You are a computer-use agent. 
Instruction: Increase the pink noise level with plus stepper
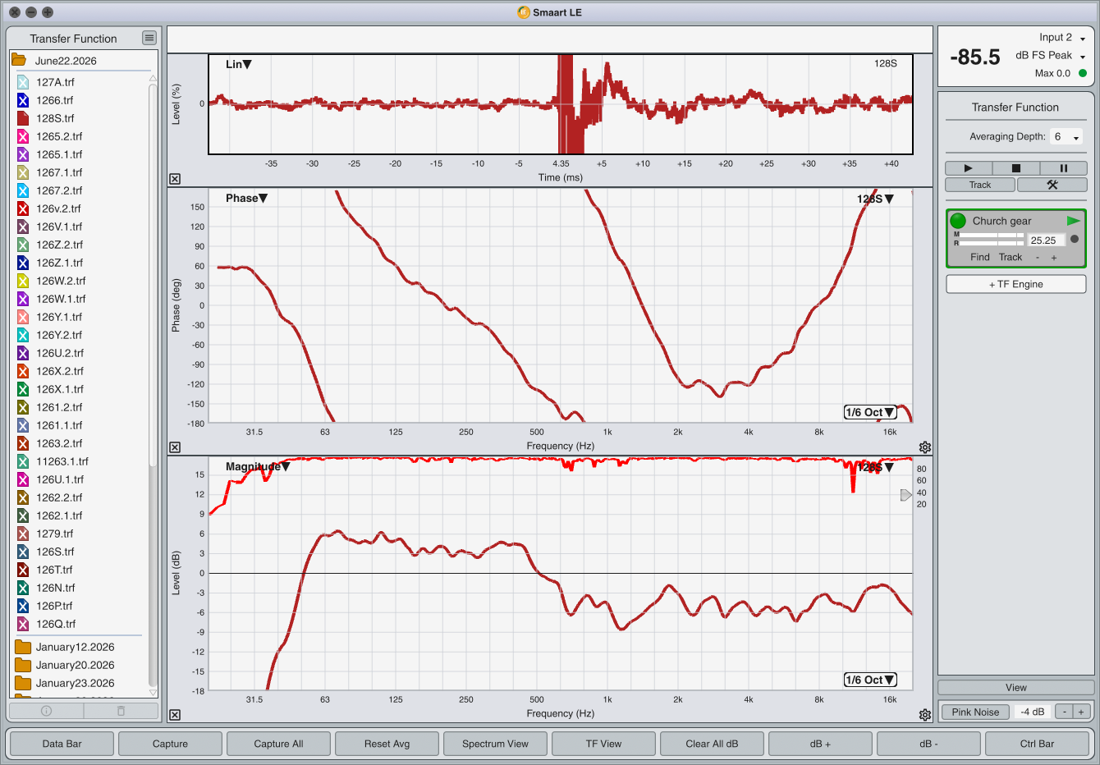[1081, 712]
